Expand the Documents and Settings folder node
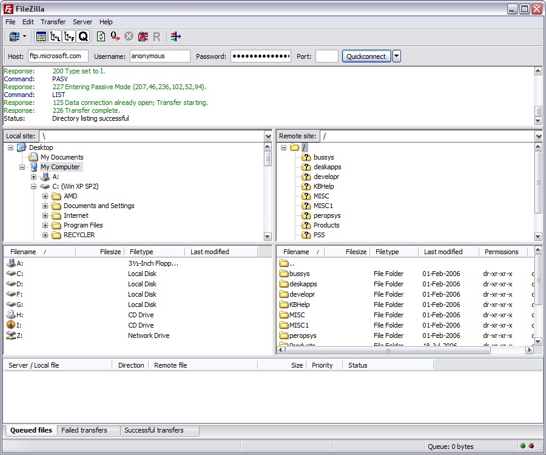The image size is (546, 455). (x=45, y=206)
